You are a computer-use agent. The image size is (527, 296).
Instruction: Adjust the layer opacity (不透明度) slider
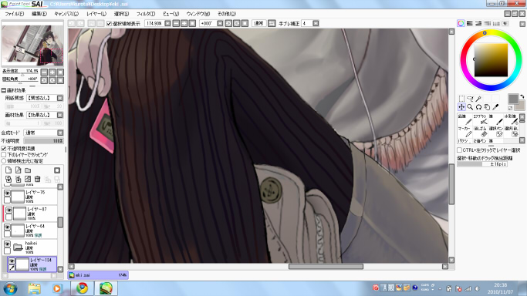(43, 141)
